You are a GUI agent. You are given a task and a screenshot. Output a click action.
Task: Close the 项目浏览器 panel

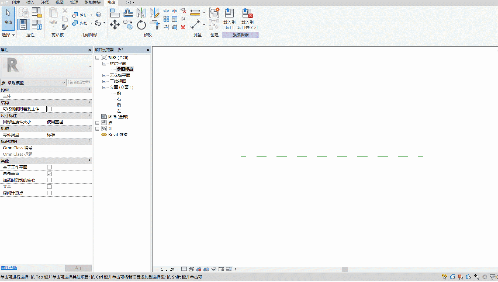148,50
